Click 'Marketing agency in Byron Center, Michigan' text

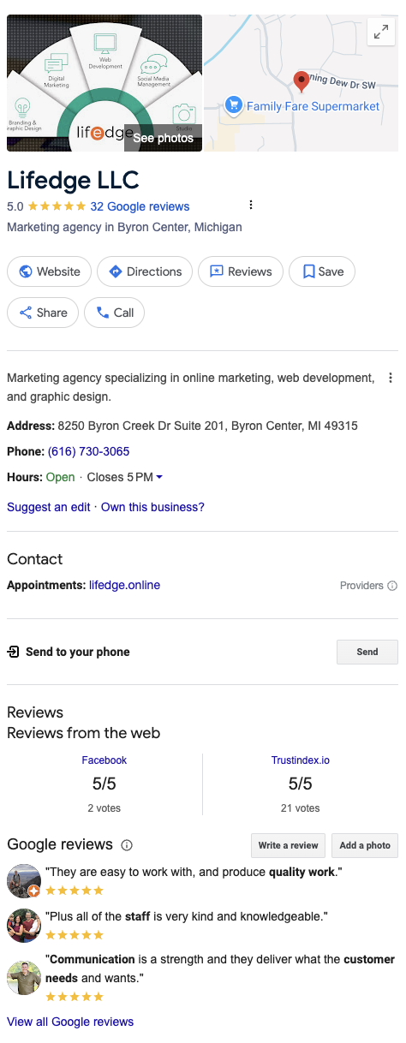coord(124,227)
